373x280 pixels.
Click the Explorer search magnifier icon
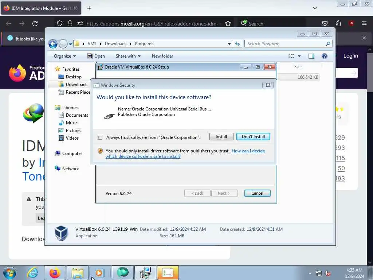pos(328,44)
